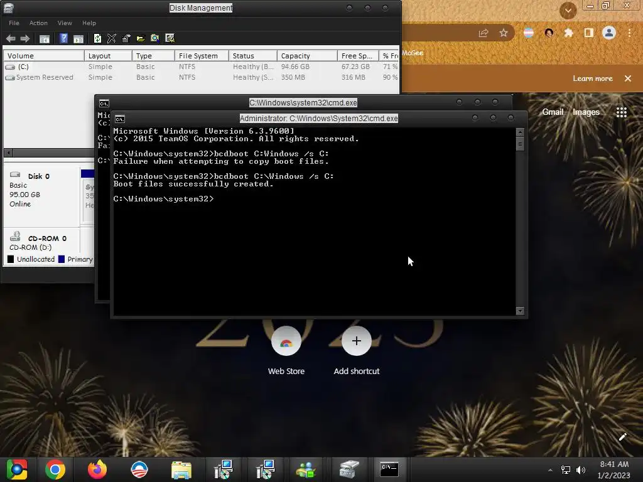Click the Learn more link in Chrome infobar
This screenshot has width=643, height=482.
tap(593, 78)
